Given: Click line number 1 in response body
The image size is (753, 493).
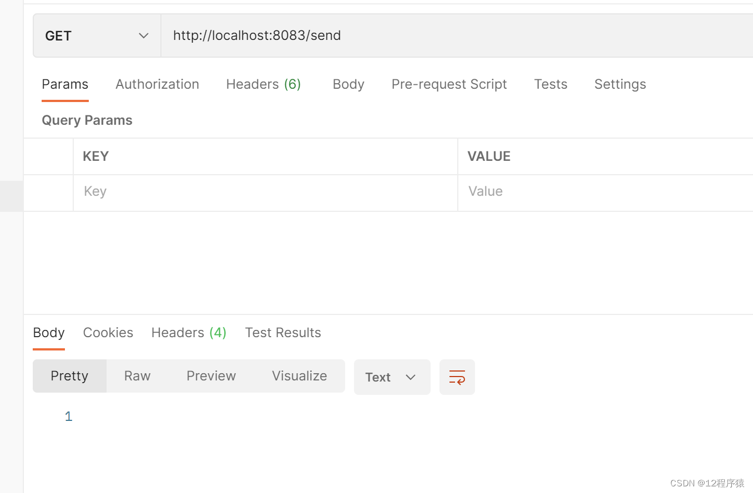Looking at the screenshot, I should pyautogui.click(x=69, y=416).
